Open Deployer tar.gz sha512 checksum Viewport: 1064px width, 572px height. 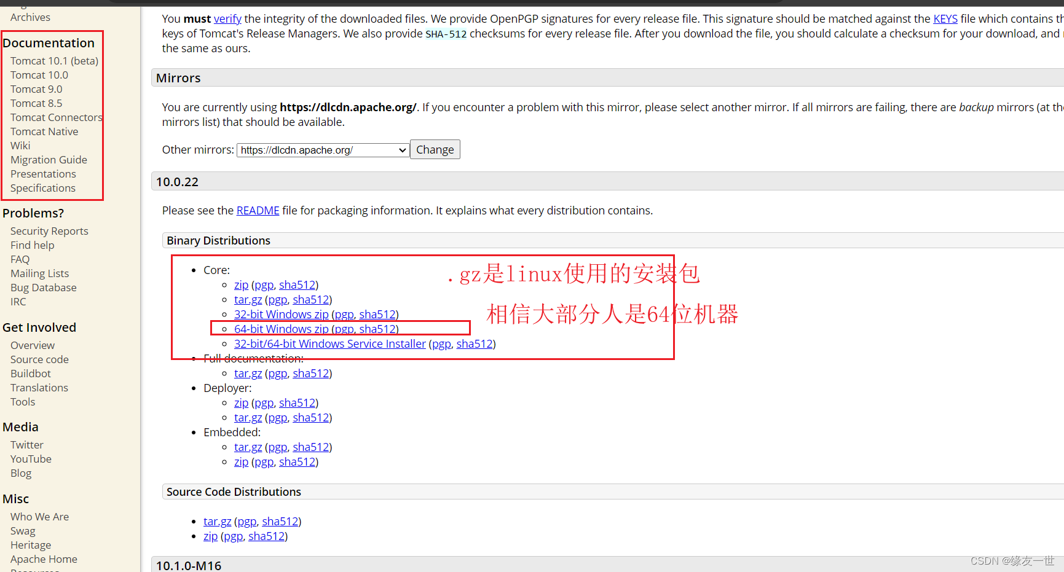tap(310, 418)
